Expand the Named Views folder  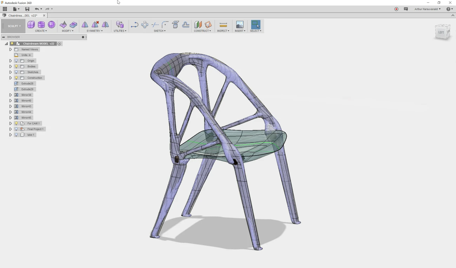pos(11,49)
